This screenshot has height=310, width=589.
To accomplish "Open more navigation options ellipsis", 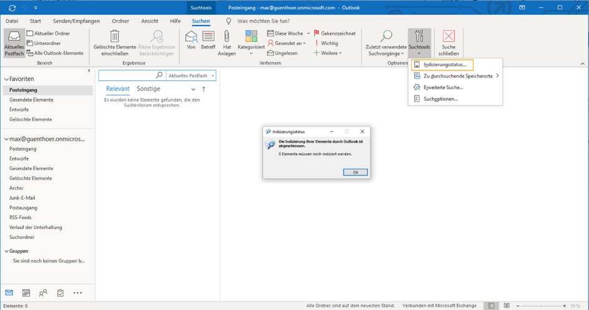I will pyautogui.click(x=78, y=293).
